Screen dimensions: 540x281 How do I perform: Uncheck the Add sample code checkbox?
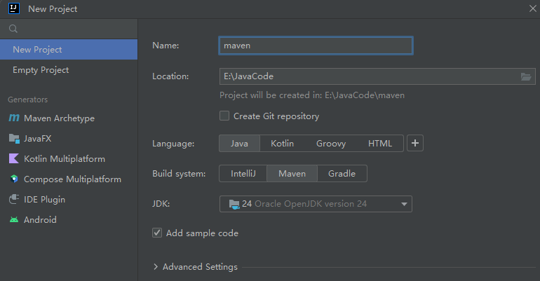coord(157,233)
